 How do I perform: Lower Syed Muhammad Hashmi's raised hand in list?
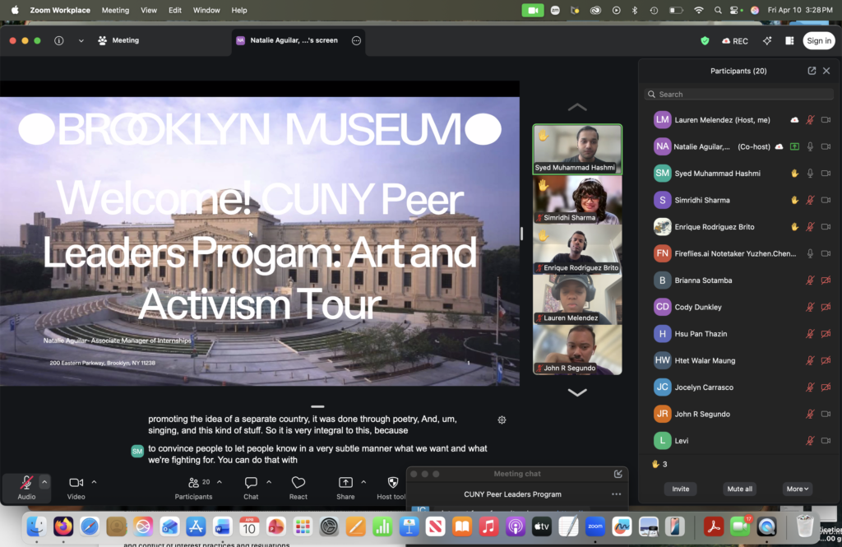(794, 173)
